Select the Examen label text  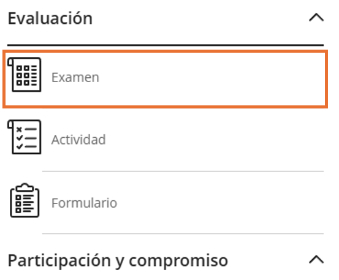[x=75, y=77]
